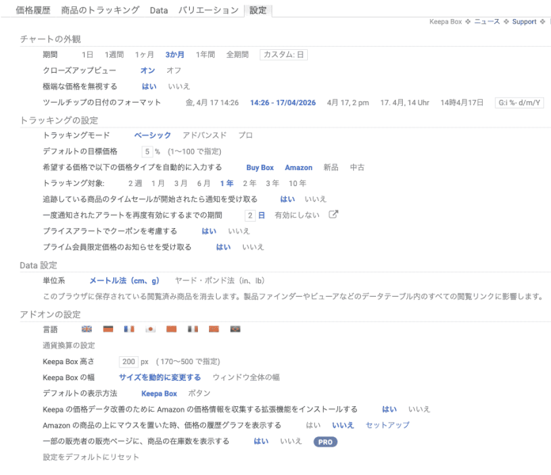This screenshot has height=475, width=551.
Task: Turn クローズアップビュー to オフ
Action: (173, 70)
